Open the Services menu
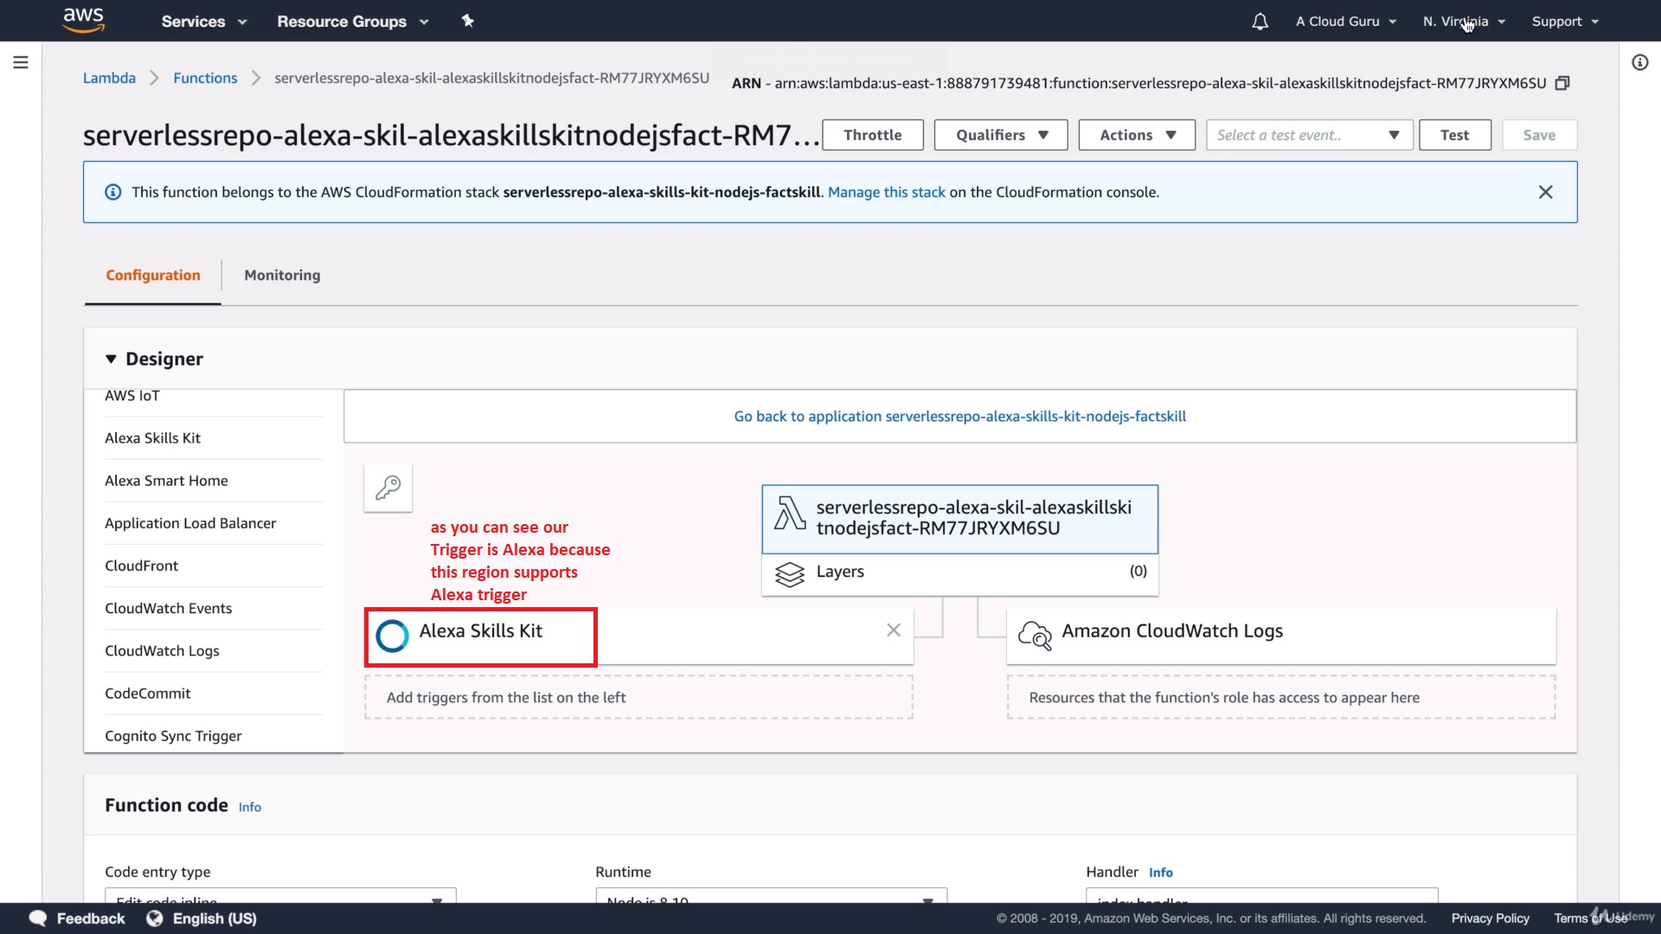The width and height of the screenshot is (1661, 934). pos(204,22)
